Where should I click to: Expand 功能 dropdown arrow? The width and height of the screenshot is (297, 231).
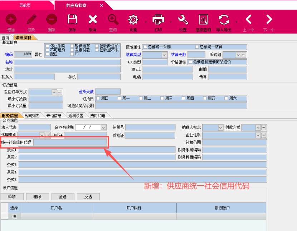[x=146, y=22]
